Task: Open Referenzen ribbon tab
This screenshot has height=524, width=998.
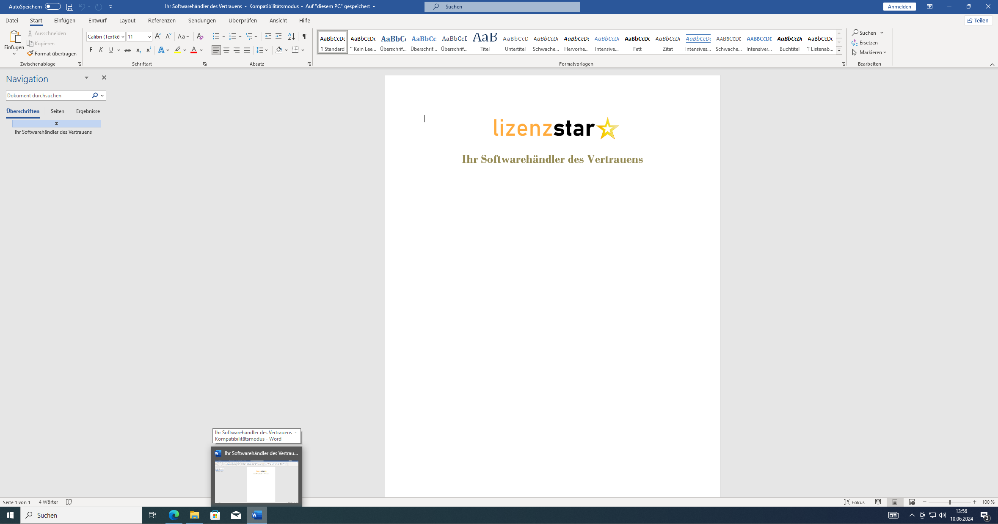Action: [162, 20]
